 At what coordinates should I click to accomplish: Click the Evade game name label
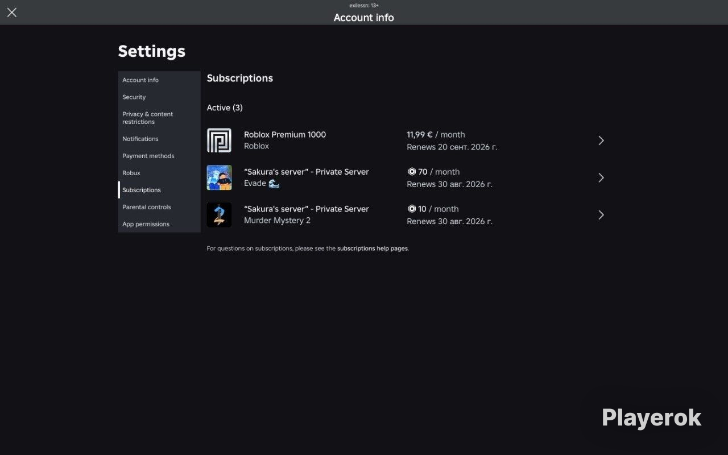click(x=262, y=183)
